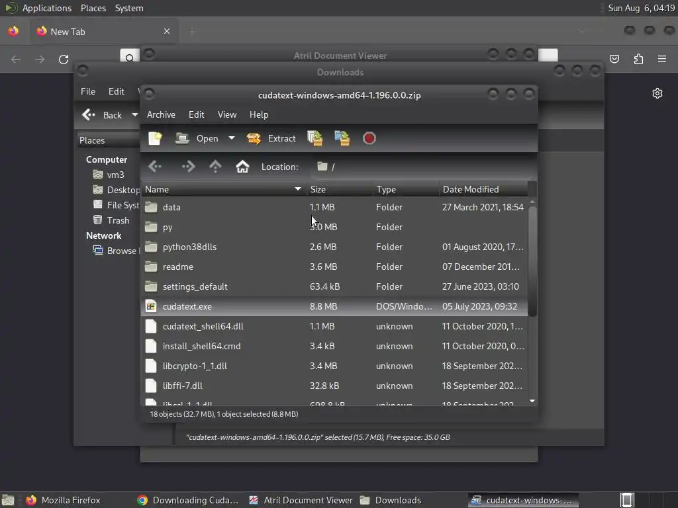Select libffi-7.dll file
The image size is (678, 508).
click(334, 386)
